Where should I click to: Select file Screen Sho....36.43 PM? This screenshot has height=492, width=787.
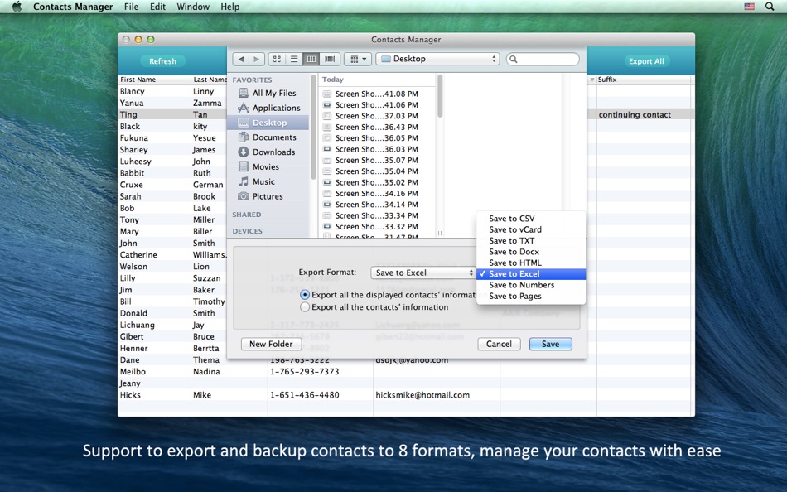[x=376, y=127]
